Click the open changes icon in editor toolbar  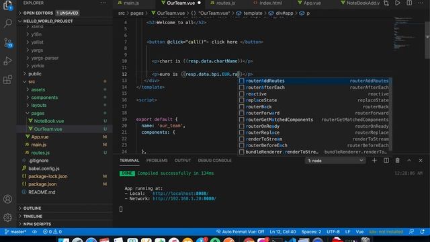coord(386,3)
